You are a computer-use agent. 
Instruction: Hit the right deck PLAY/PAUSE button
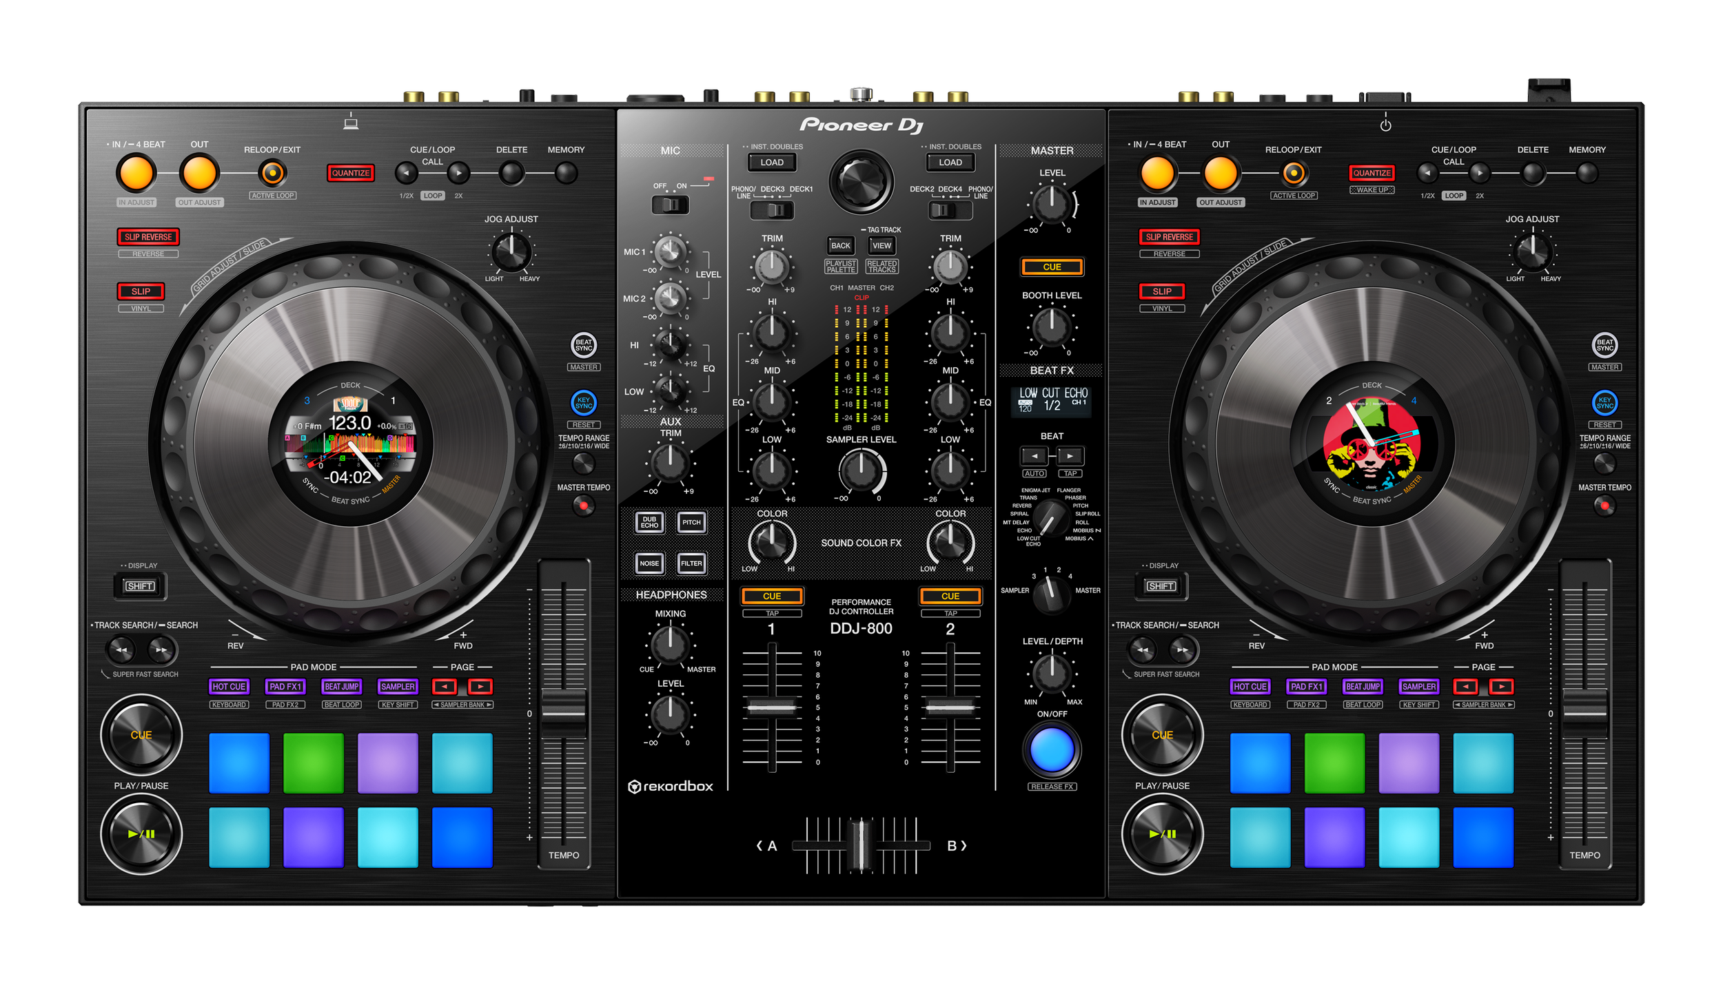coord(1162,833)
